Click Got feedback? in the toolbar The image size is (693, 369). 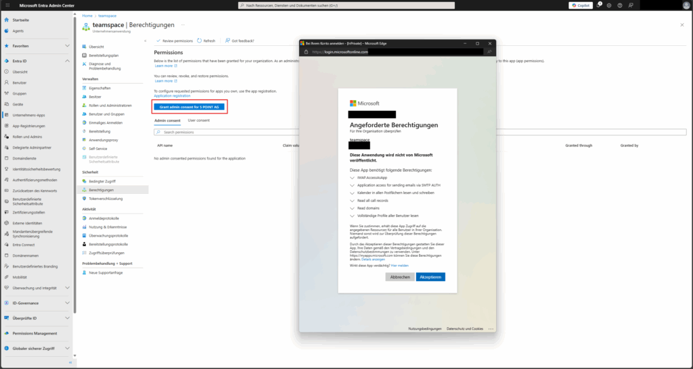240,41
